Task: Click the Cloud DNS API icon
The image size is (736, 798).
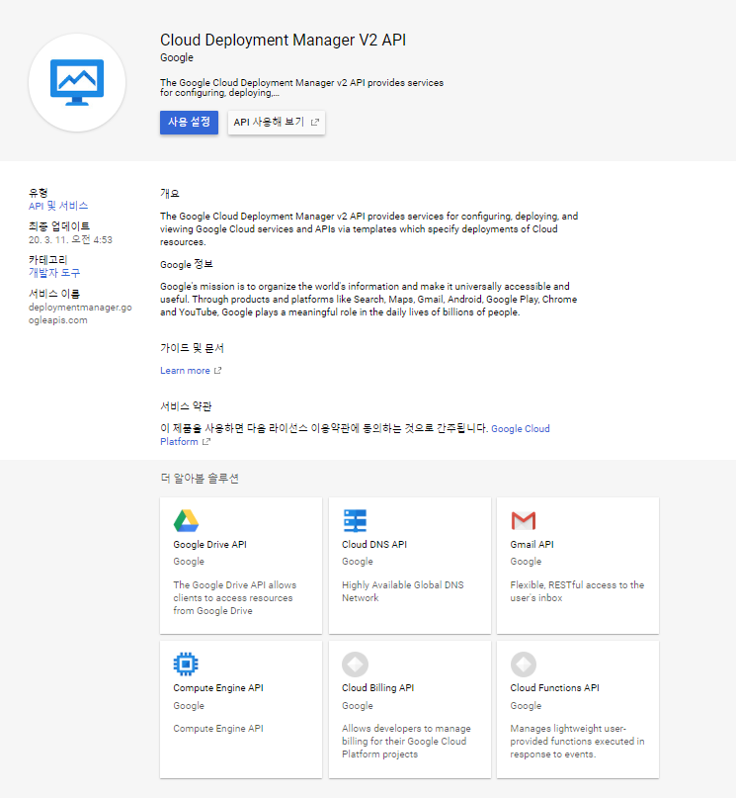Action: click(355, 521)
